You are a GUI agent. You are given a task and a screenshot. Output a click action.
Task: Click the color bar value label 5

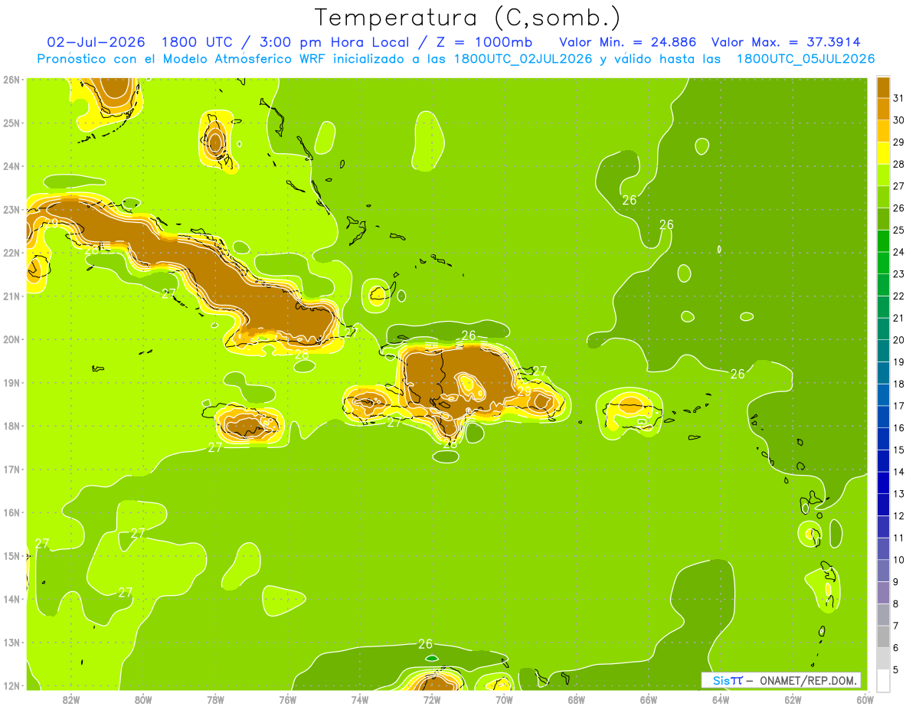[896, 669]
